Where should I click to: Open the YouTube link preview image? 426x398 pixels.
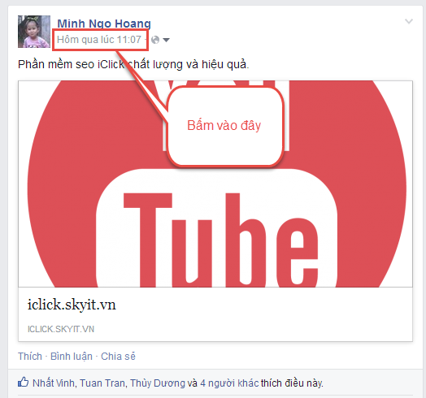point(215,184)
